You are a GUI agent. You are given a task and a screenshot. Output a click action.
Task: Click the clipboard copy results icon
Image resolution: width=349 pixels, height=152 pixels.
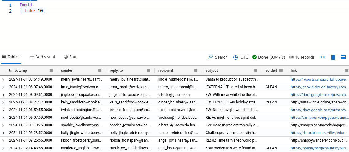click(333, 57)
